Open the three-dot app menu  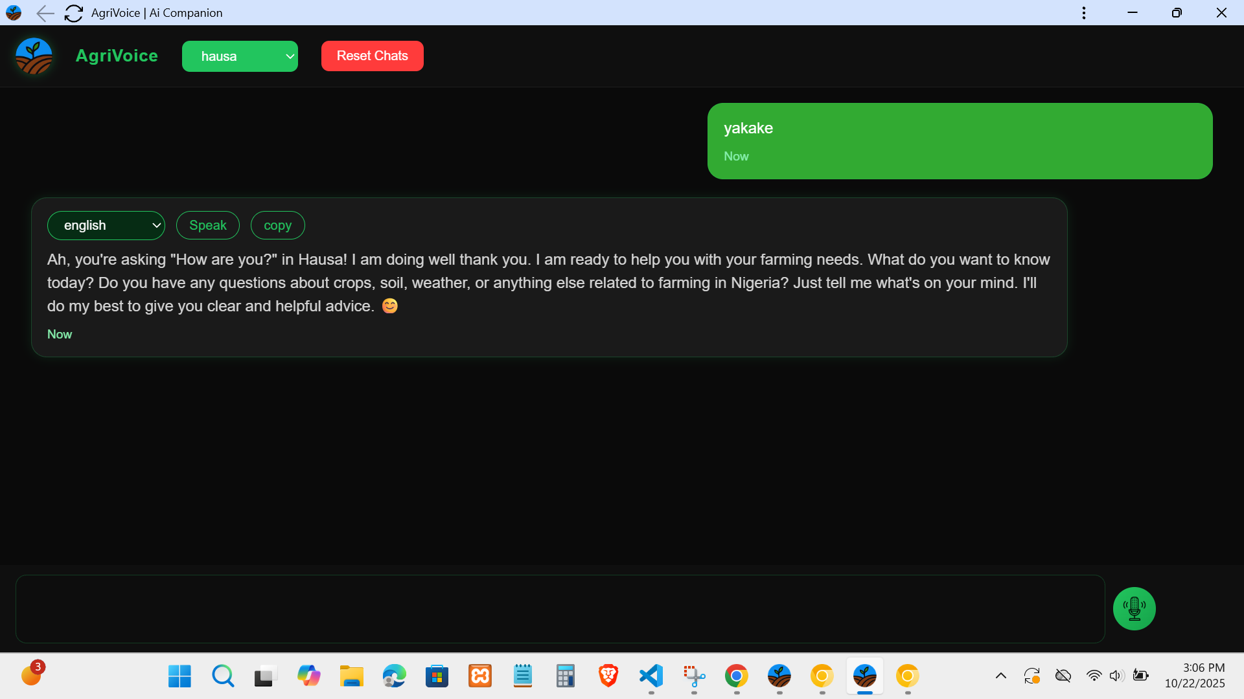click(x=1083, y=13)
